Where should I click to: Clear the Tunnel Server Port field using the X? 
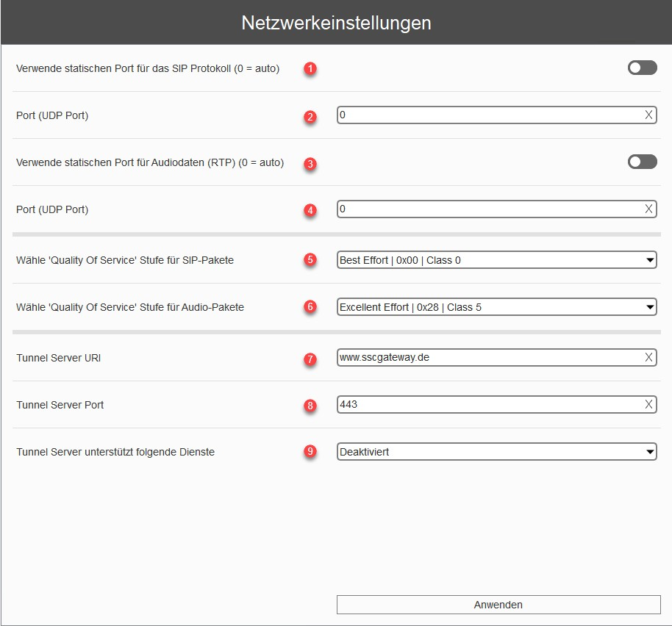[x=648, y=404]
